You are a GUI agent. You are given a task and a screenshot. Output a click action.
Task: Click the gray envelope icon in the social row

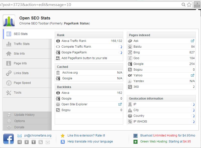[48, 142]
